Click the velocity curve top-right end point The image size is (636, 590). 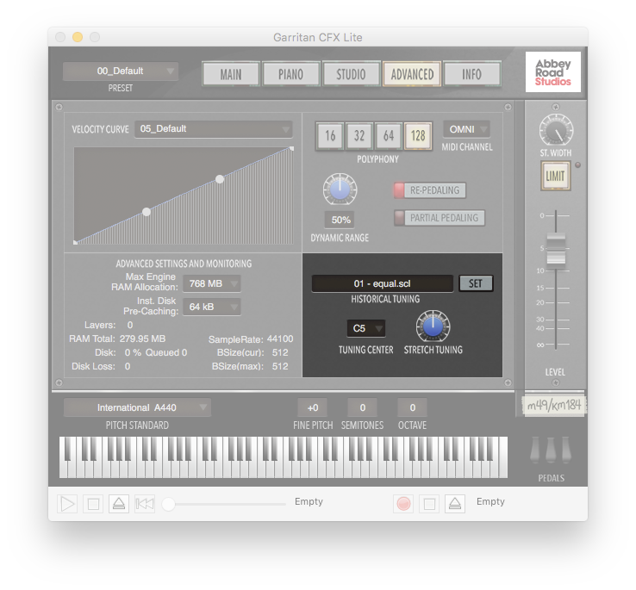pyautogui.click(x=291, y=149)
